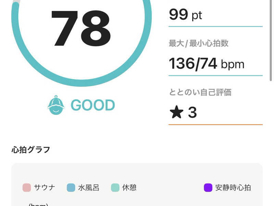The width and height of the screenshot is (274, 206).
Task: Tap the large 78 score number
Action: [81, 29]
